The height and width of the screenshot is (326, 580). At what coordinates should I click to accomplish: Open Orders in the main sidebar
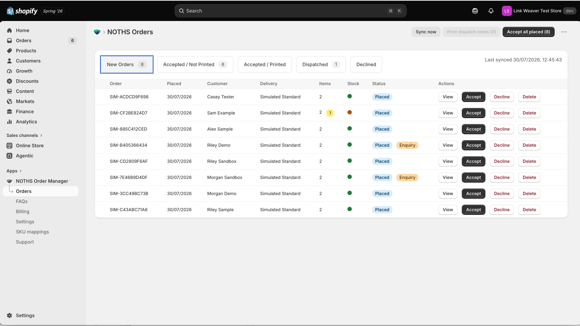[41, 41]
